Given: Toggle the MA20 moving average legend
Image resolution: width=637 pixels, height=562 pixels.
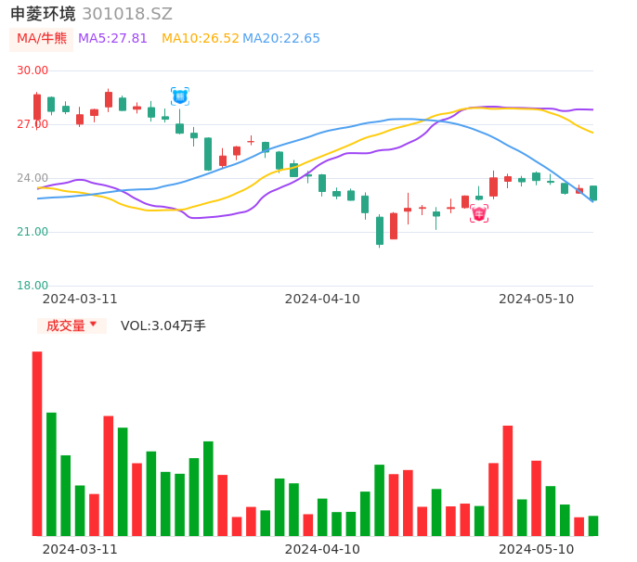Looking at the screenshot, I should (281, 39).
